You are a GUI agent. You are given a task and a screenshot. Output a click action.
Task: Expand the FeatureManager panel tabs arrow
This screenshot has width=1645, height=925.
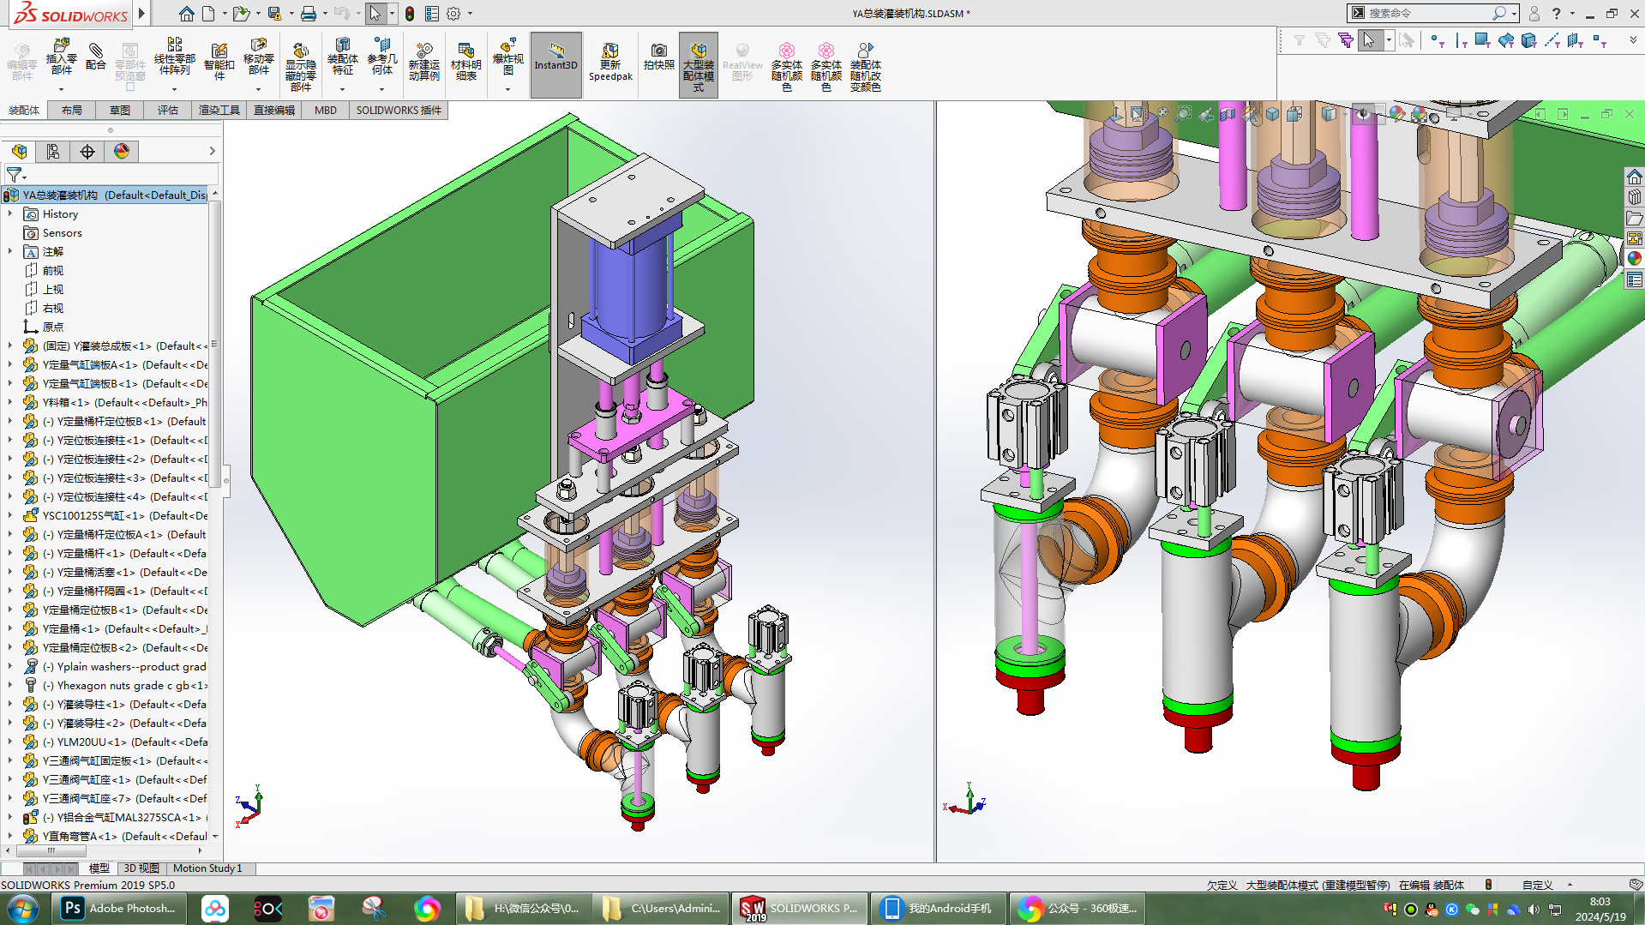[212, 152]
